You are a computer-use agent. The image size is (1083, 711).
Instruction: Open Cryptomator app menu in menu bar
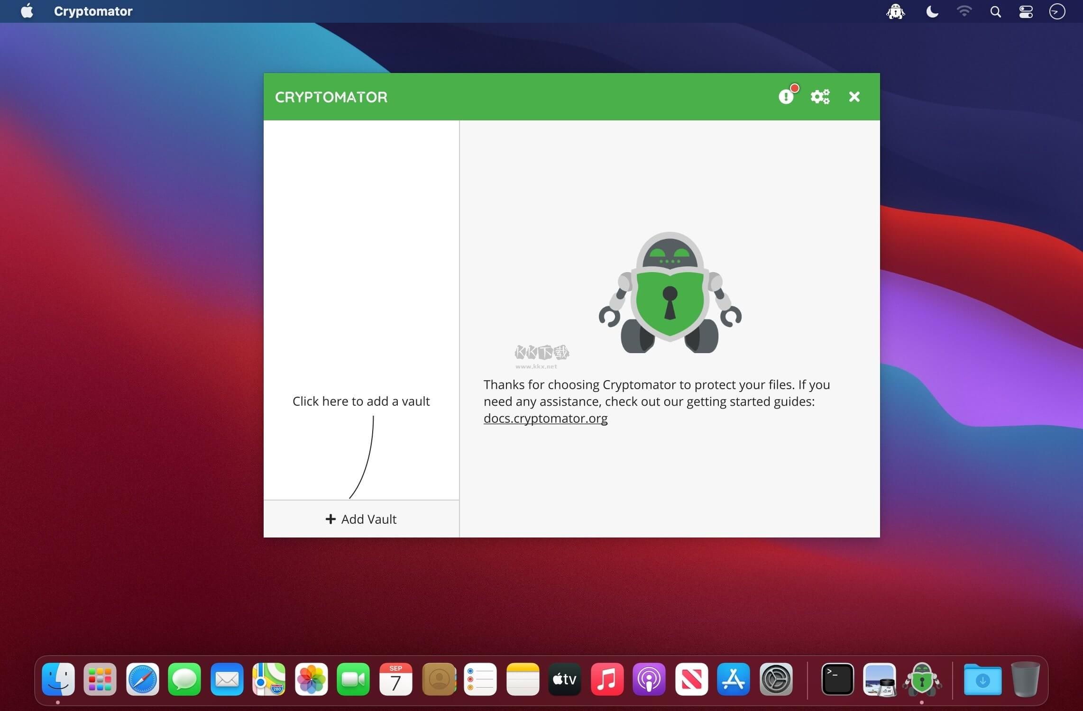click(x=93, y=11)
